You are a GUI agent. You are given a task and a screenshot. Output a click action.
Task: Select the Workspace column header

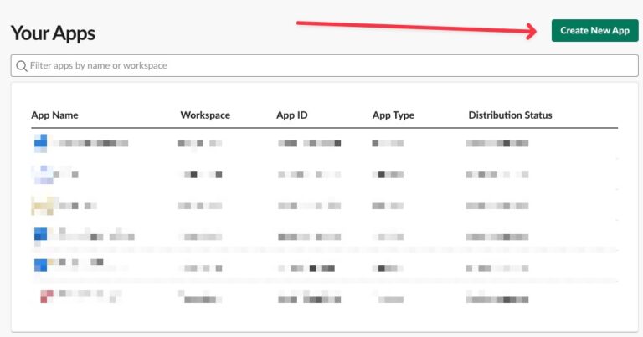tap(205, 115)
